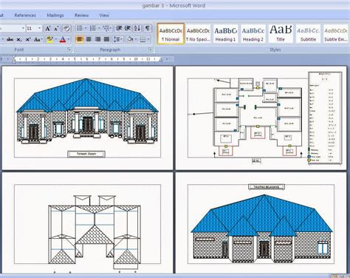Open the font size dropdown

pos(39,28)
